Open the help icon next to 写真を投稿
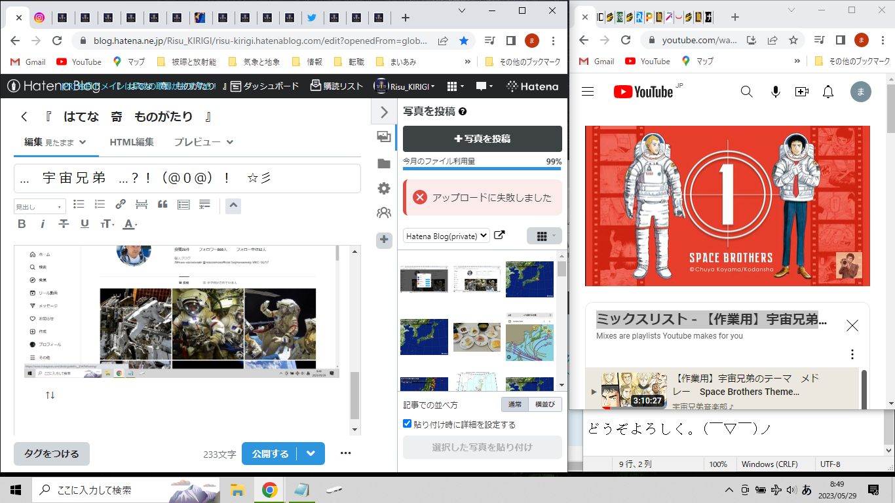 [x=463, y=112]
